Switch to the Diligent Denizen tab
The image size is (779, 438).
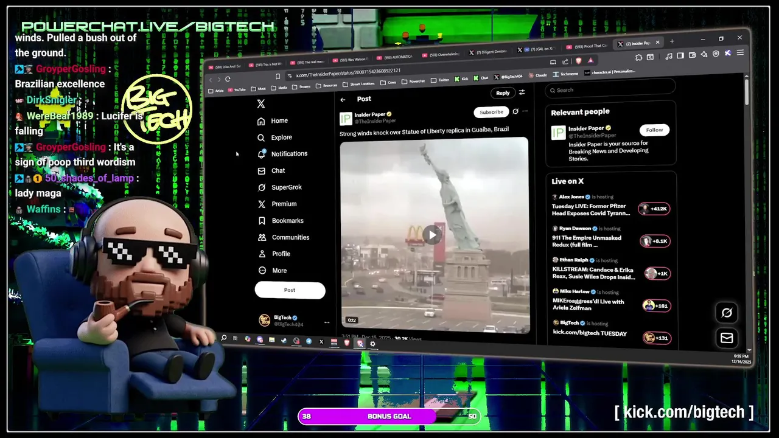coord(487,52)
